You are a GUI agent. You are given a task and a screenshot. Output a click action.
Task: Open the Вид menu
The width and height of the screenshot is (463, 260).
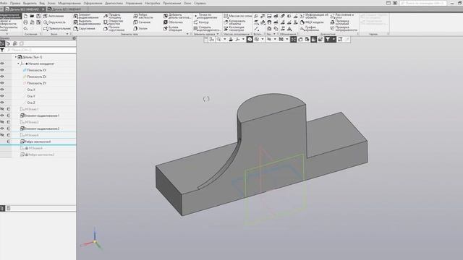pos(42,3)
